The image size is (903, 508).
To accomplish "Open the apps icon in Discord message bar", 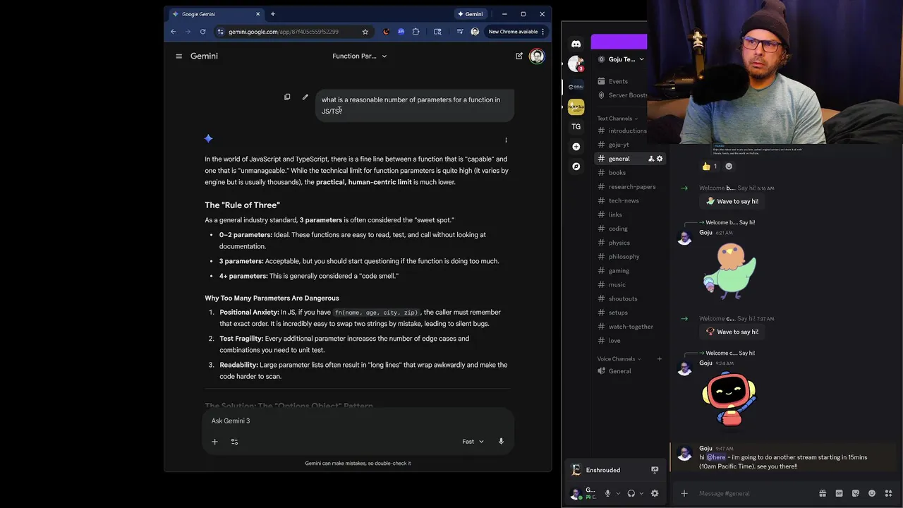I will tap(888, 493).
